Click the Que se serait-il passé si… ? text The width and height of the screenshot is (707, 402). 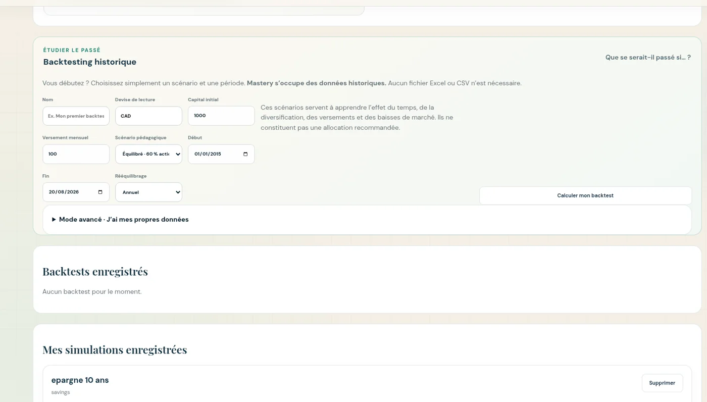click(648, 58)
